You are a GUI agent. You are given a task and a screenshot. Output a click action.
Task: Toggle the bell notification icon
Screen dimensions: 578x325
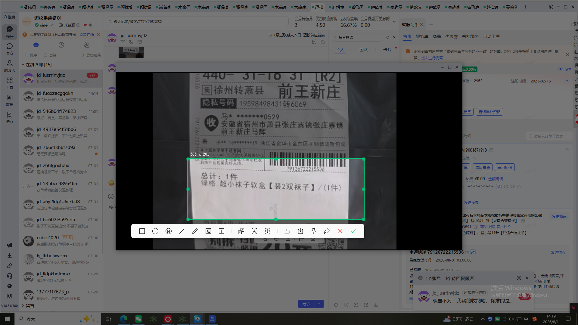[90, 25]
